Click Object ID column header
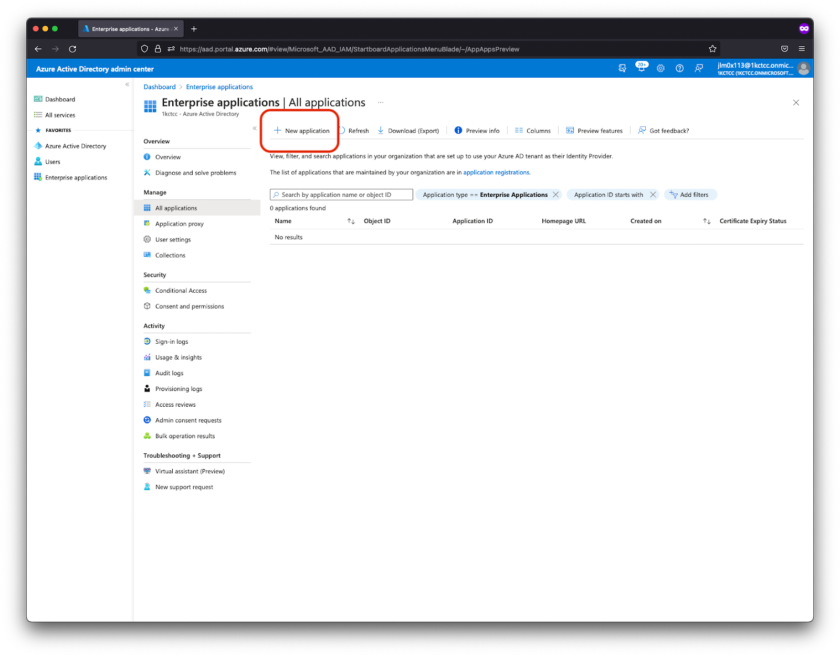This screenshot has width=840, height=657. (x=377, y=221)
